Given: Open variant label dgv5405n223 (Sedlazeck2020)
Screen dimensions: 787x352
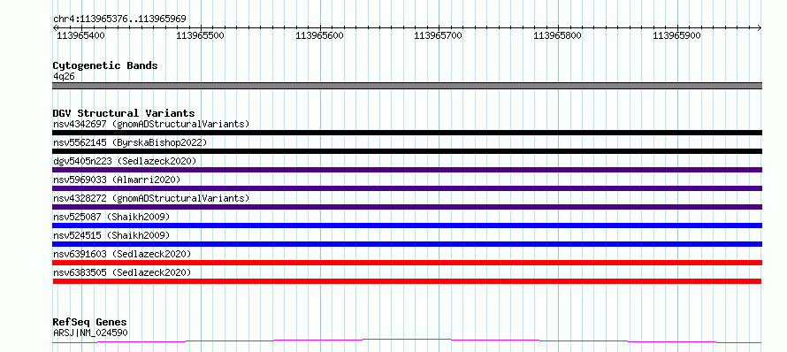Looking at the screenshot, I should tap(125, 161).
